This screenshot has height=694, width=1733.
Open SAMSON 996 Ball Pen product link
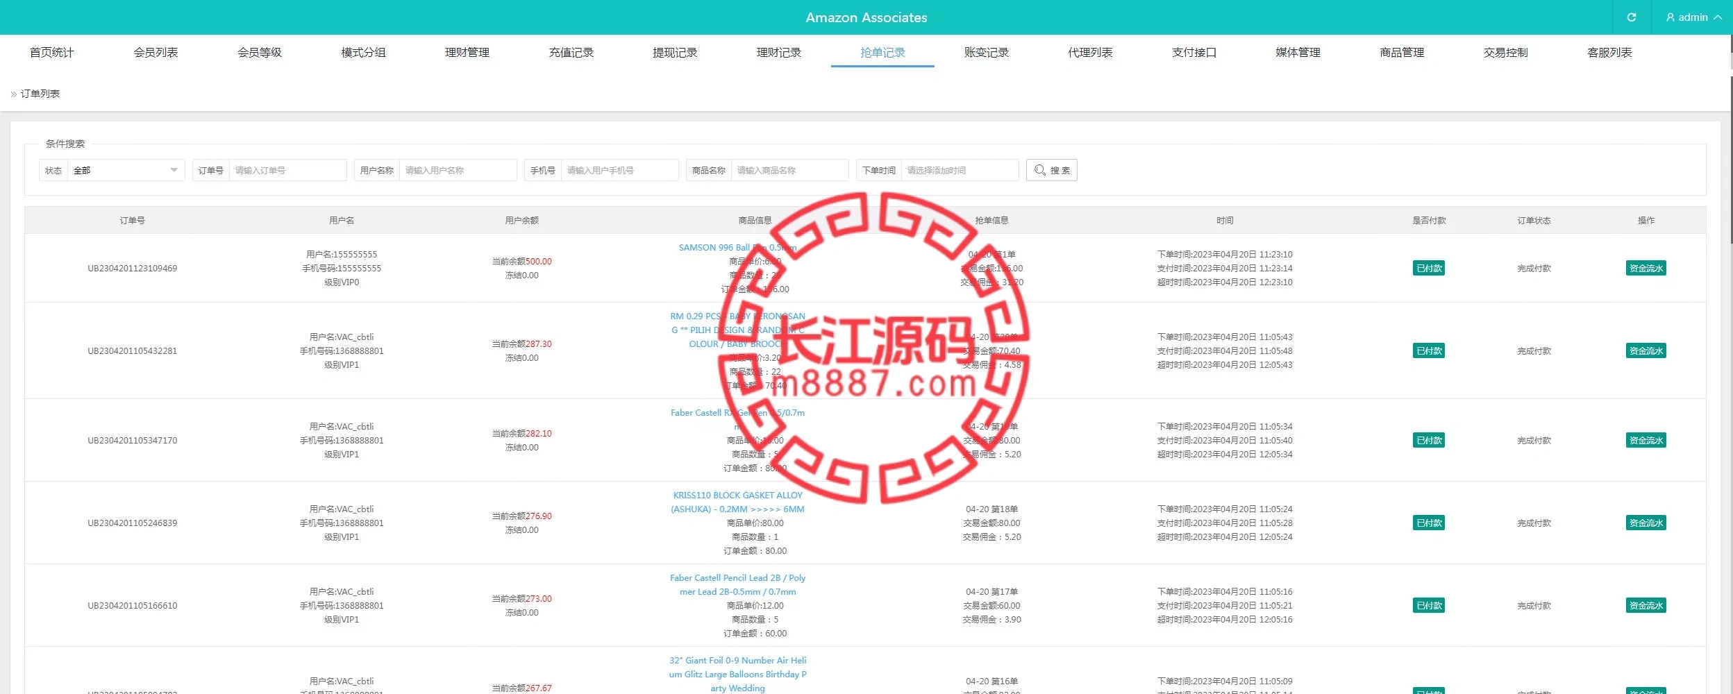(x=737, y=248)
